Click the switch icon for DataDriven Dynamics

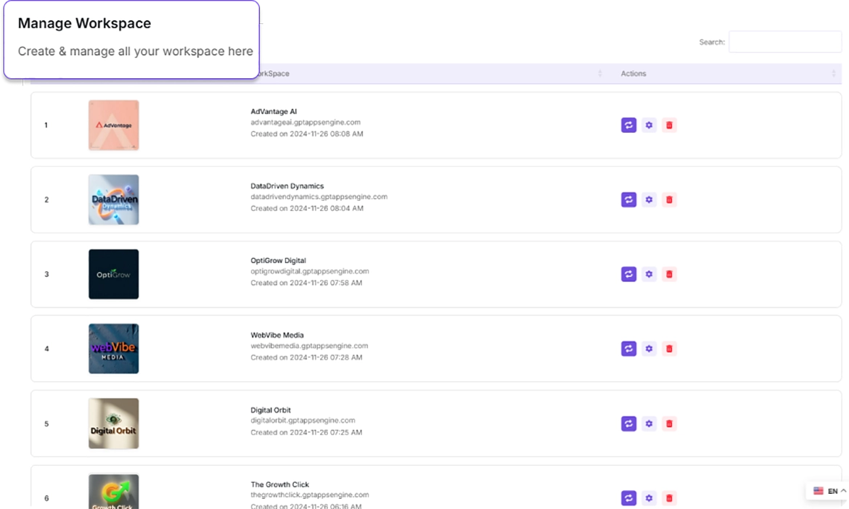pos(628,199)
